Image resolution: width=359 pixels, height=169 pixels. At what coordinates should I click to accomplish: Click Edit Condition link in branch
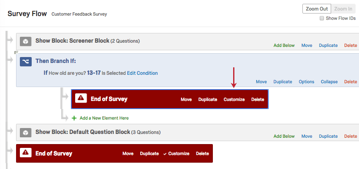point(142,73)
